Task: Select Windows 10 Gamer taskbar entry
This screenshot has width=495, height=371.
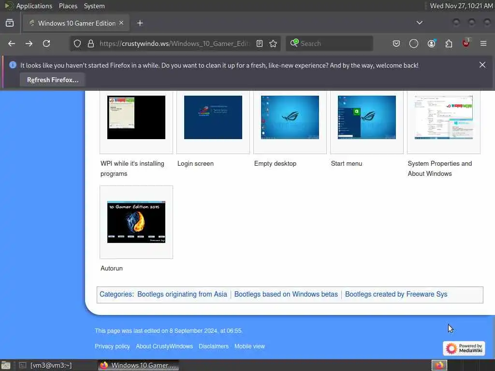Action: click(x=138, y=365)
